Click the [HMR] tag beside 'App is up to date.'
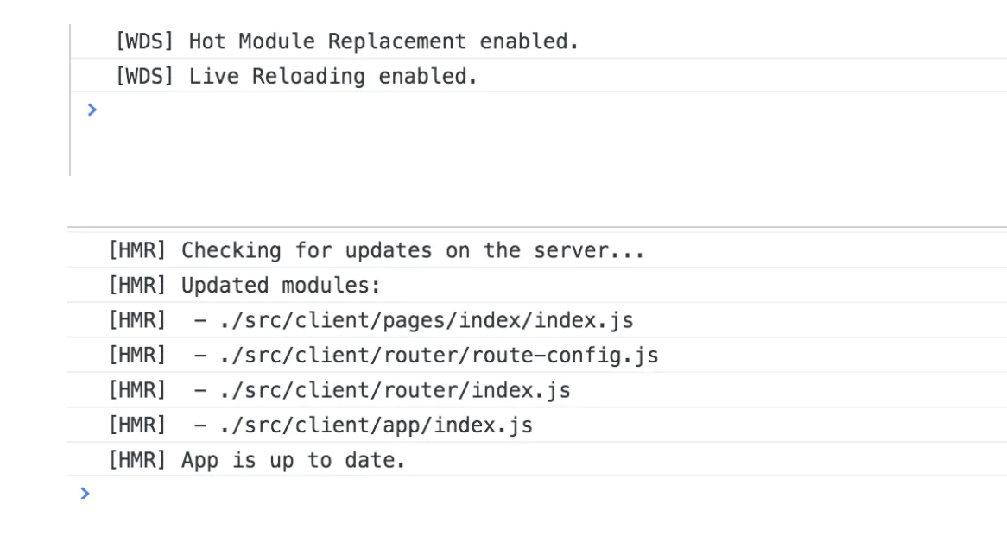The image size is (1007, 542). (x=136, y=461)
